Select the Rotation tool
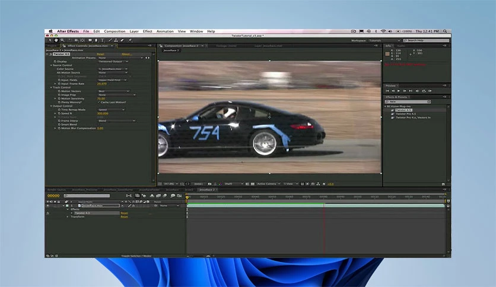Viewport: 496px width, 287px height. coord(70,40)
